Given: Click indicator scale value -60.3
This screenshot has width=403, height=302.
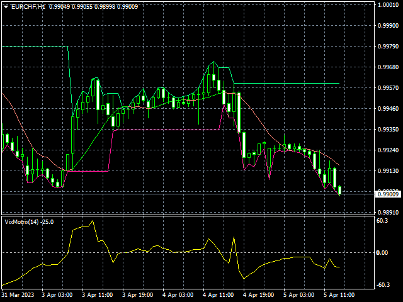Looking at the screenshot, I should [383, 285].
